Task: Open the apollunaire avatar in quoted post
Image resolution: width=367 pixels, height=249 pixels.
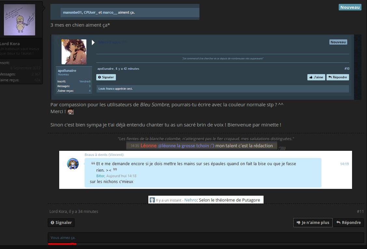Action: 74,52
